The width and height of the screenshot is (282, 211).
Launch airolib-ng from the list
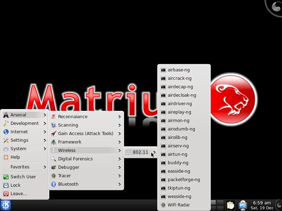(x=184, y=137)
